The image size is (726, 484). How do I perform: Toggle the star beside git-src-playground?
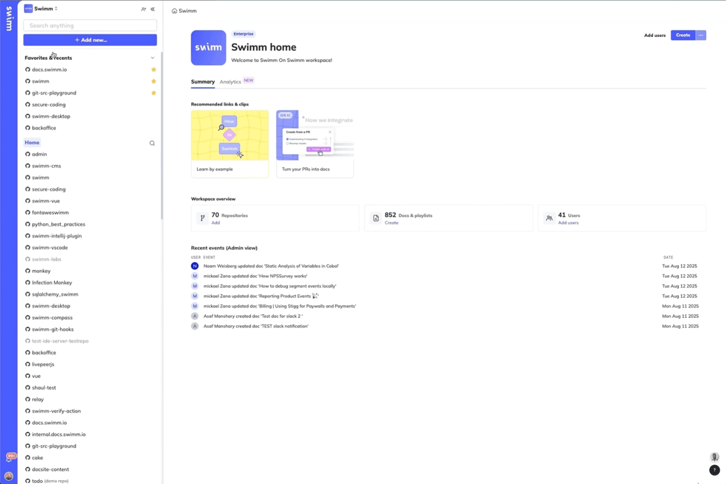point(154,93)
